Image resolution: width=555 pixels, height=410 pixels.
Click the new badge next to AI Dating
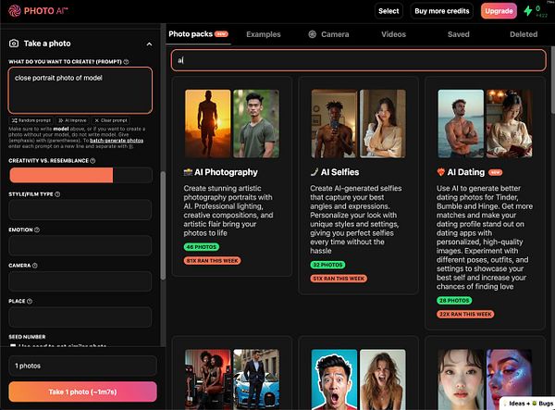496,172
